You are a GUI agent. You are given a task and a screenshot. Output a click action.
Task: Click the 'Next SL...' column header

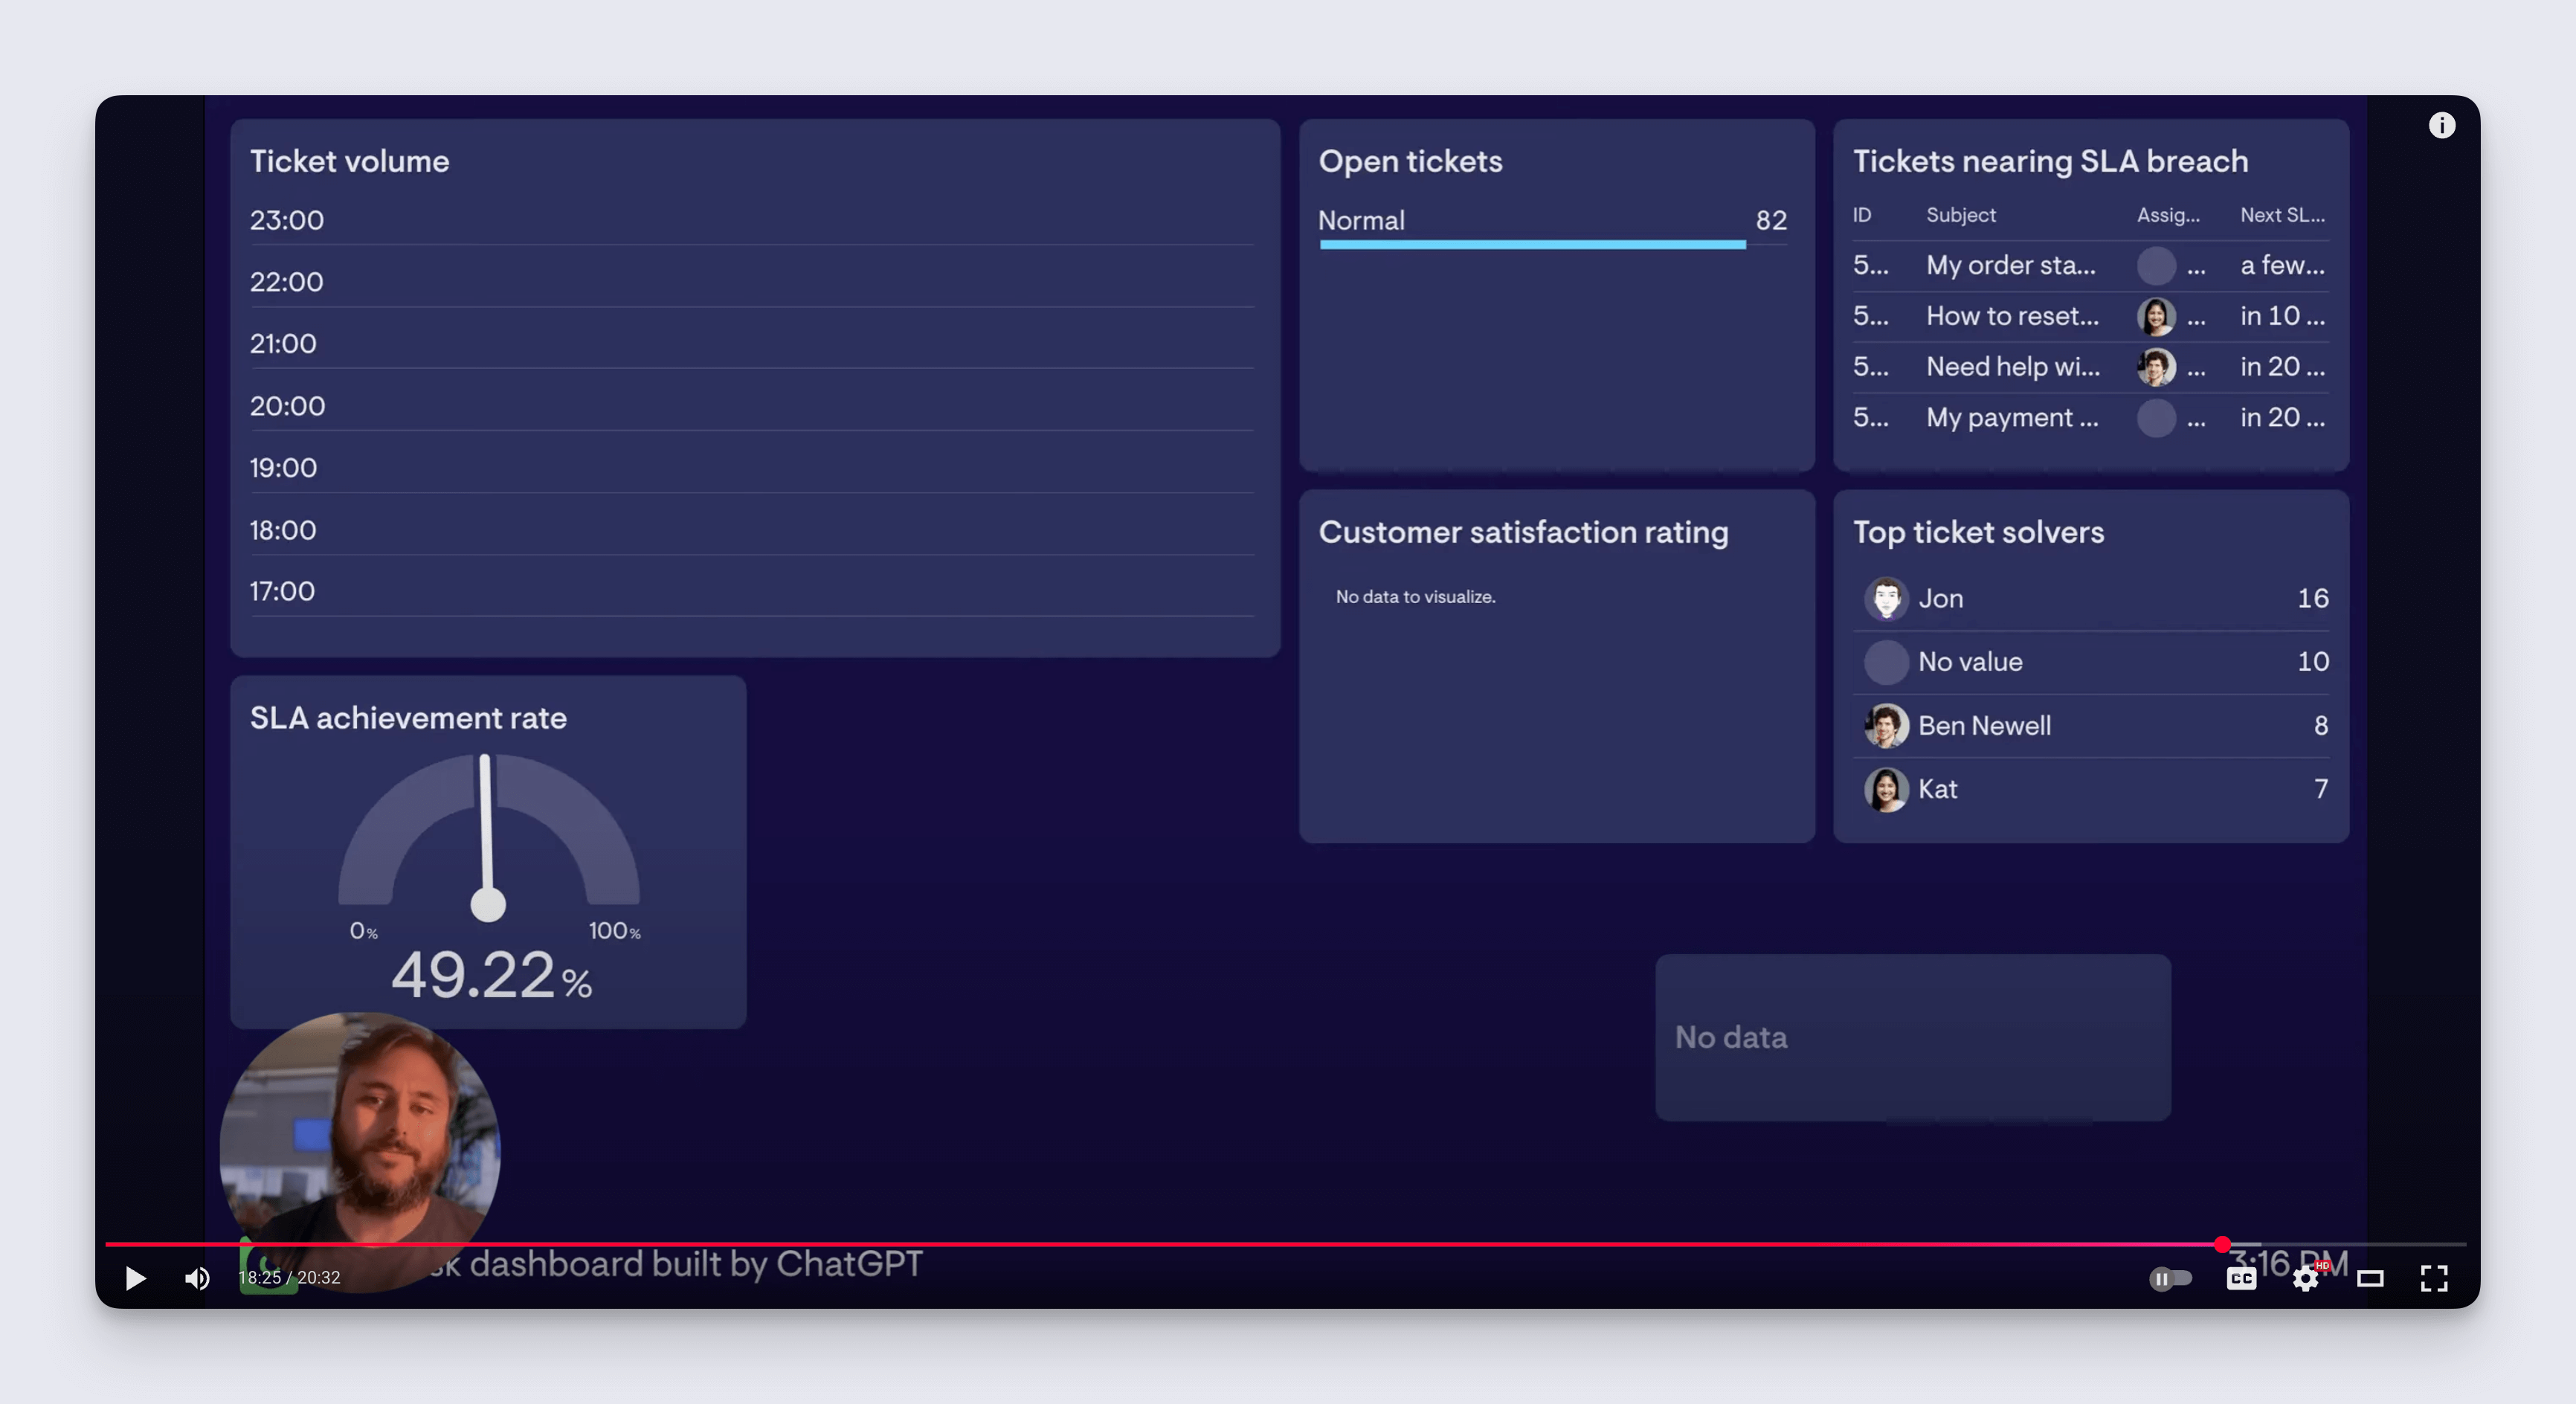click(2282, 215)
